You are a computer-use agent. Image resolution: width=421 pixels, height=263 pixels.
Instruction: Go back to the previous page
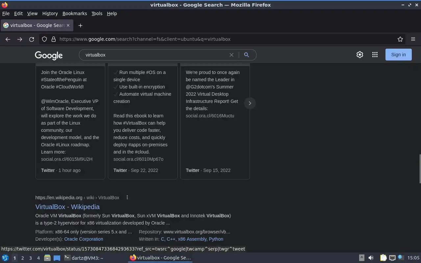(x=8, y=39)
